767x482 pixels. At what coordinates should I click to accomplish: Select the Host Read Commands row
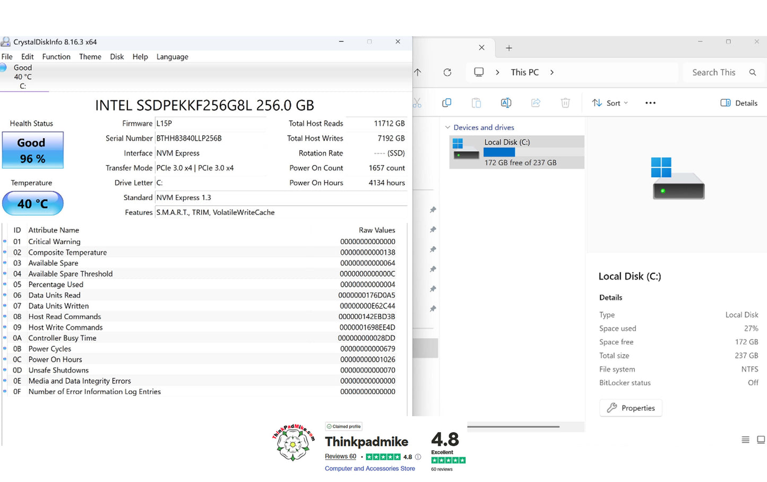click(x=204, y=316)
